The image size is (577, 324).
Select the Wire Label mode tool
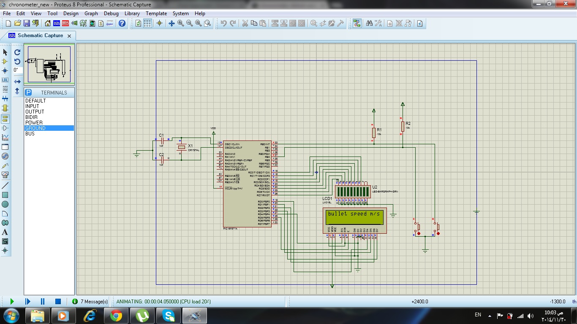5,80
